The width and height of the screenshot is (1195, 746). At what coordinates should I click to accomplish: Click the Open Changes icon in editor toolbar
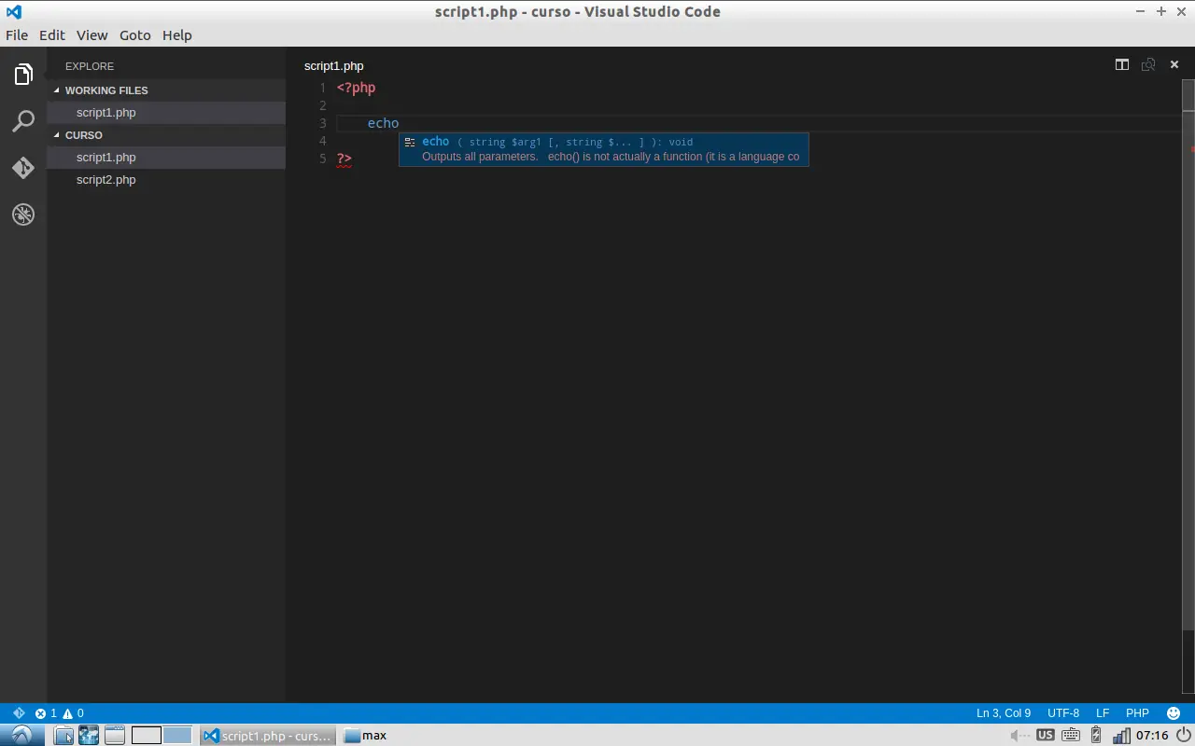[x=1148, y=64]
